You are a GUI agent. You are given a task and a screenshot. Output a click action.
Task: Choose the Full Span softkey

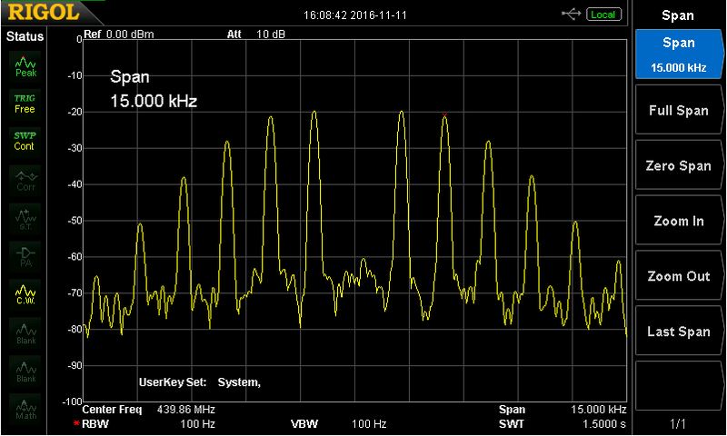click(678, 110)
